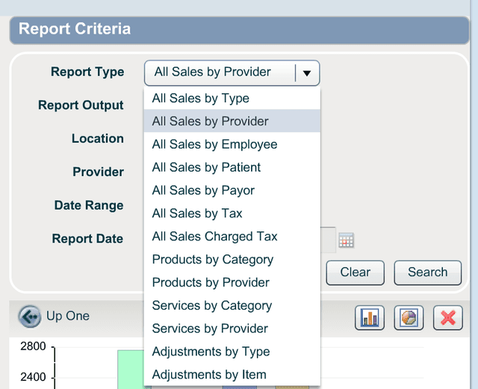Select Products by Provider report
478x389 pixels.
[x=232, y=282]
